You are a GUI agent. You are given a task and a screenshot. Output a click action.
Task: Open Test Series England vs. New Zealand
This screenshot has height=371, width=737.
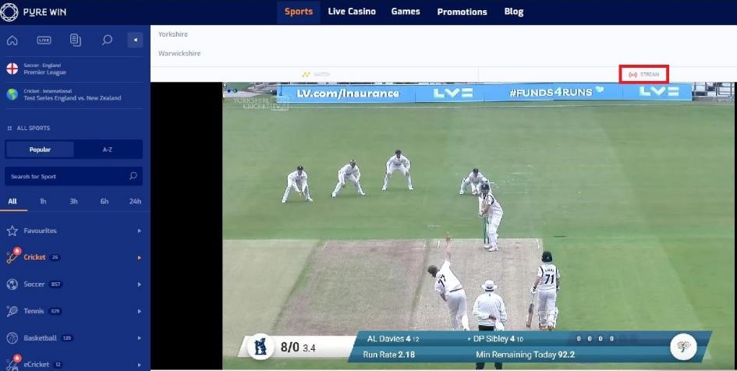(71, 94)
